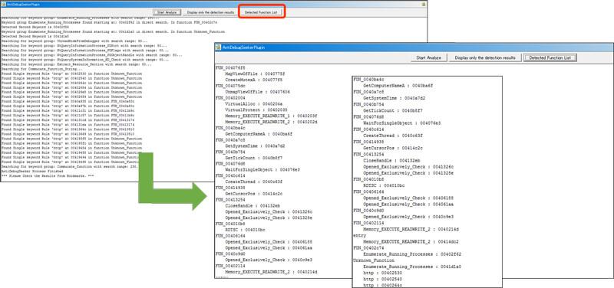The image size is (614, 288).
Task: Select the 'entry' function row
Action: (x=359, y=236)
